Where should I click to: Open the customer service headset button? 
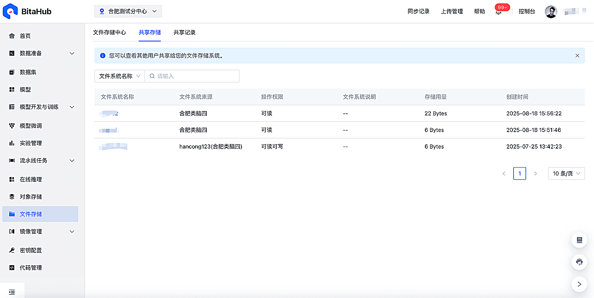point(579,262)
